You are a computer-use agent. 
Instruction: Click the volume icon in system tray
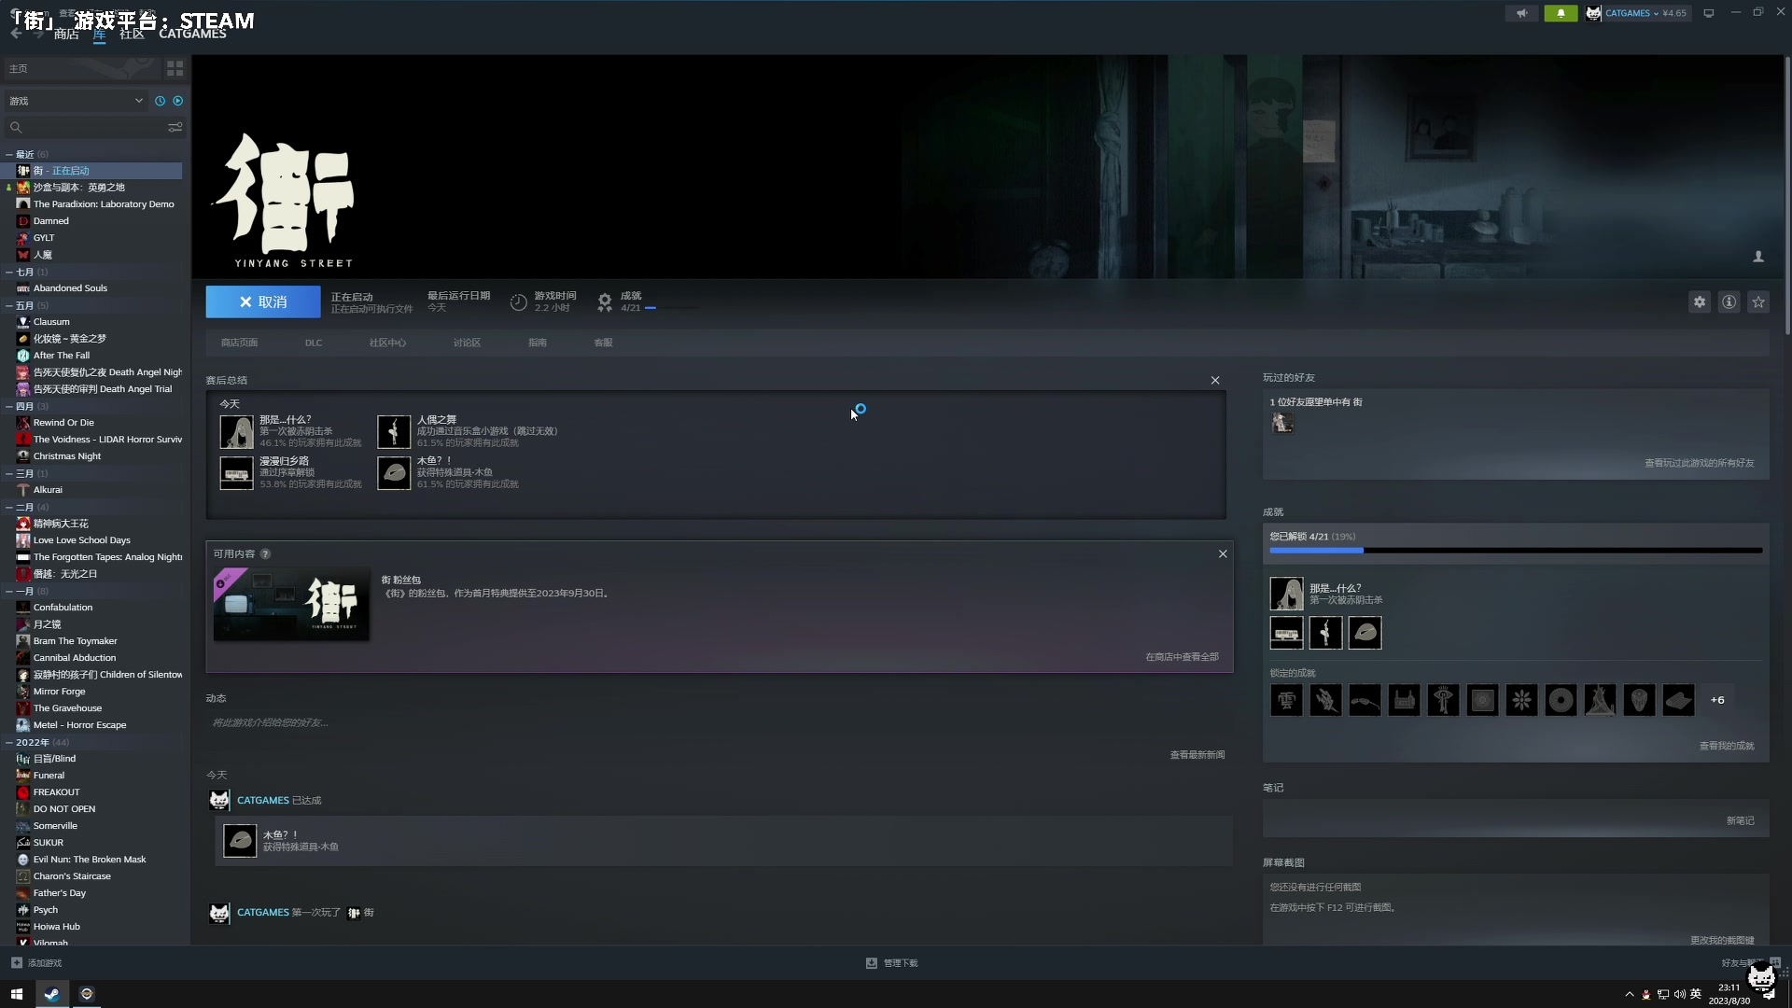coord(1679,994)
